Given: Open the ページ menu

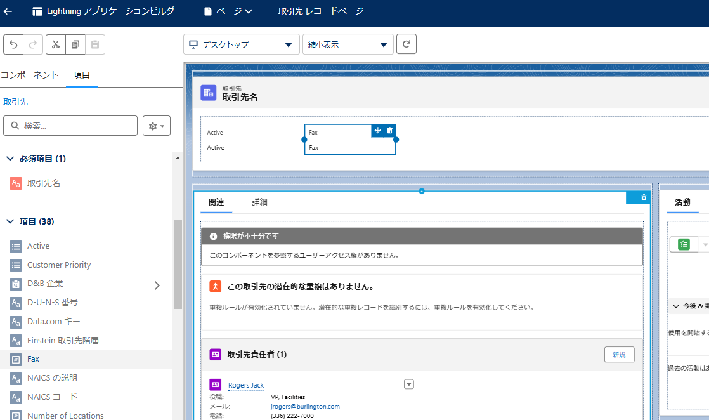Looking at the screenshot, I should pos(228,11).
